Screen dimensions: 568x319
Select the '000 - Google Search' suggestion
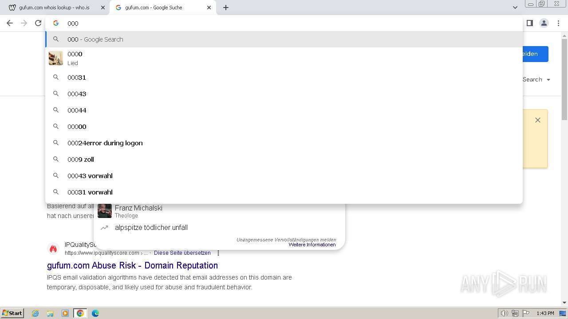click(x=284, y=39)
